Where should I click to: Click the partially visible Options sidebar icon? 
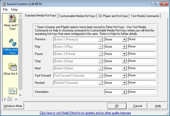(12, 92)
